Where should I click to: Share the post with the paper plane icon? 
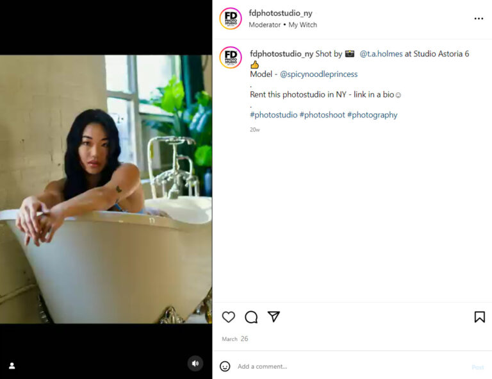tap(274, 317)
